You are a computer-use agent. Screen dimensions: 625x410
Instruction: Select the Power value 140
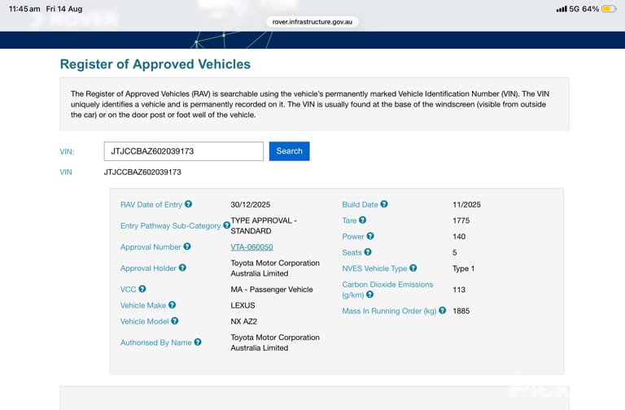[459, 236]
